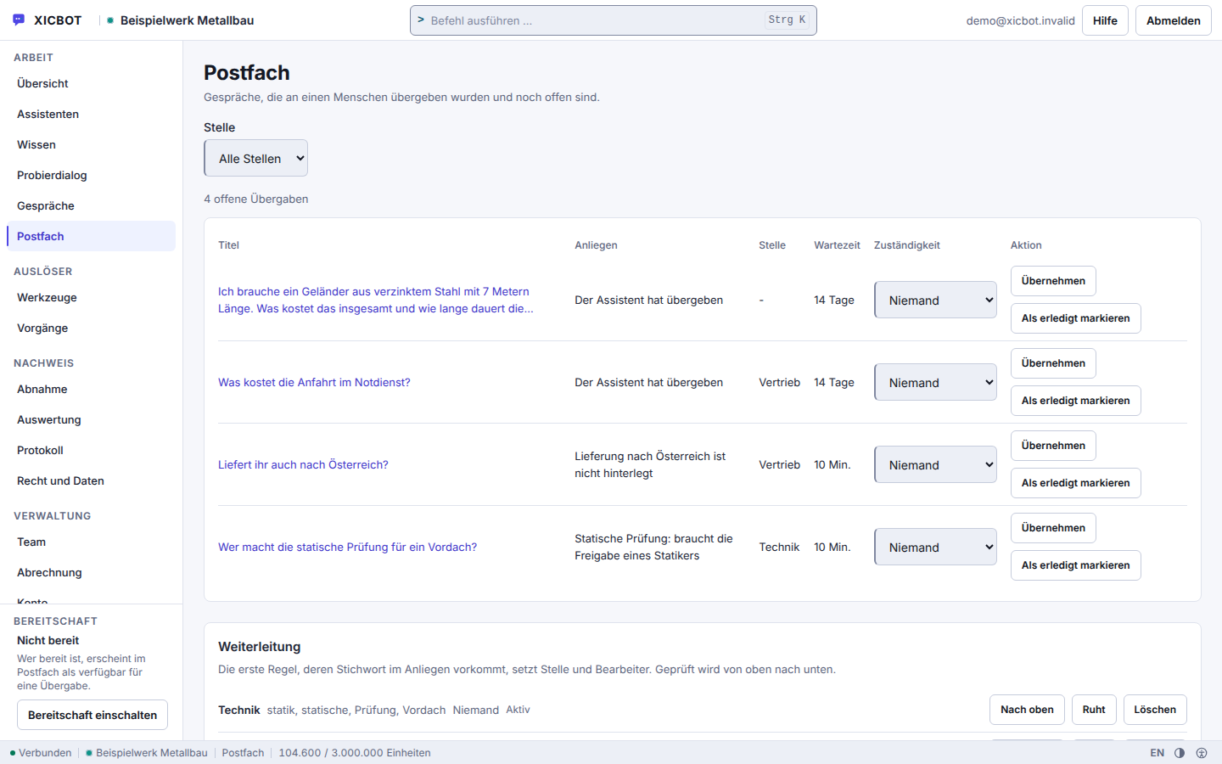Go to Vorgänge in the sidebar
This screenshot has width=1222, height=764.
[x=91, y=328]
